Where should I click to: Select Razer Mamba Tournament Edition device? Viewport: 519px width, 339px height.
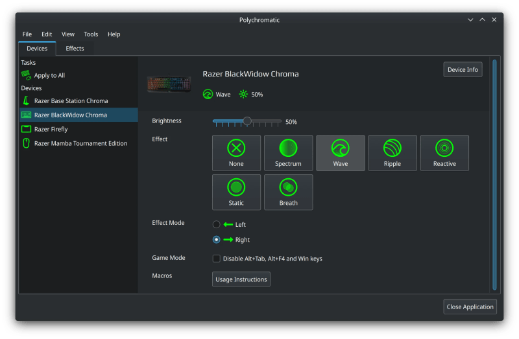pyautogui.click(x=78, y=143)
